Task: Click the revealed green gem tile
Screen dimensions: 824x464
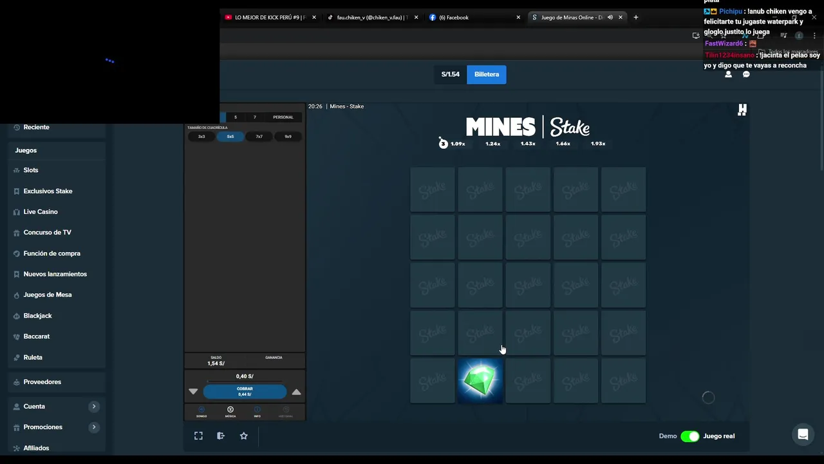Action: pos(480,381)
